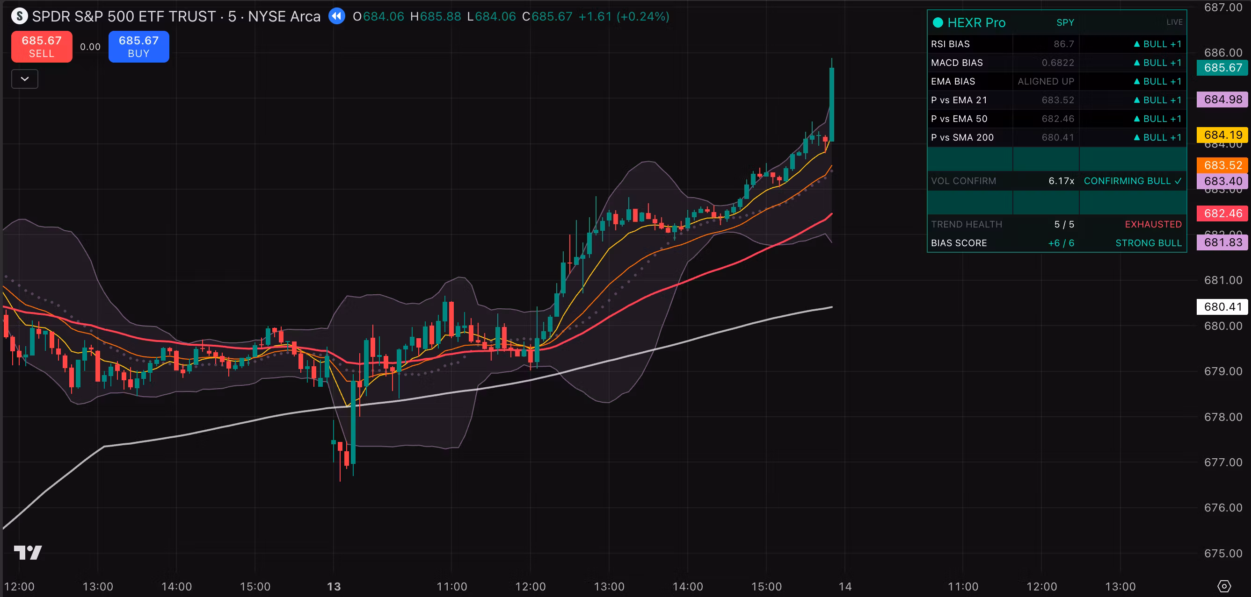Click the yellow 684.19 price scale label

pos(1222,135)
